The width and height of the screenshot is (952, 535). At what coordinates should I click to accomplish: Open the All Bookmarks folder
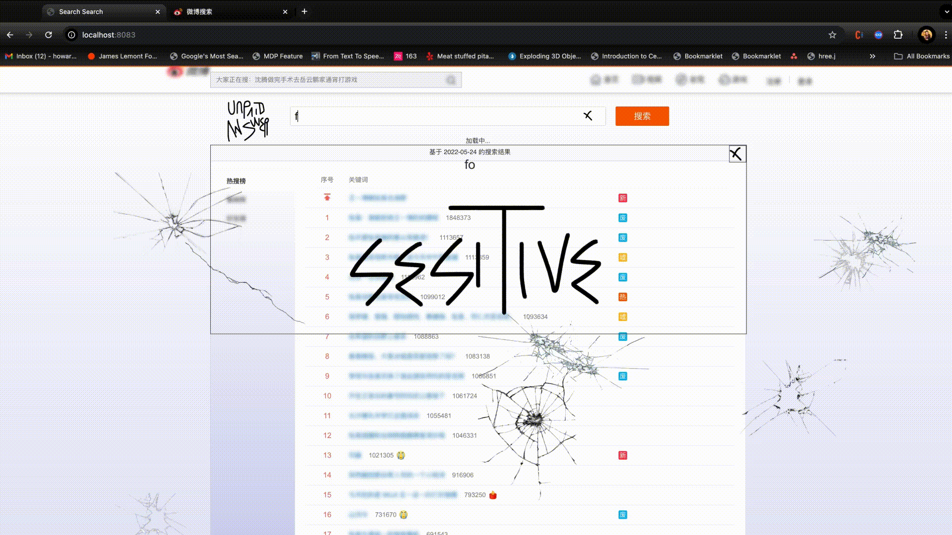coord(922,56)
